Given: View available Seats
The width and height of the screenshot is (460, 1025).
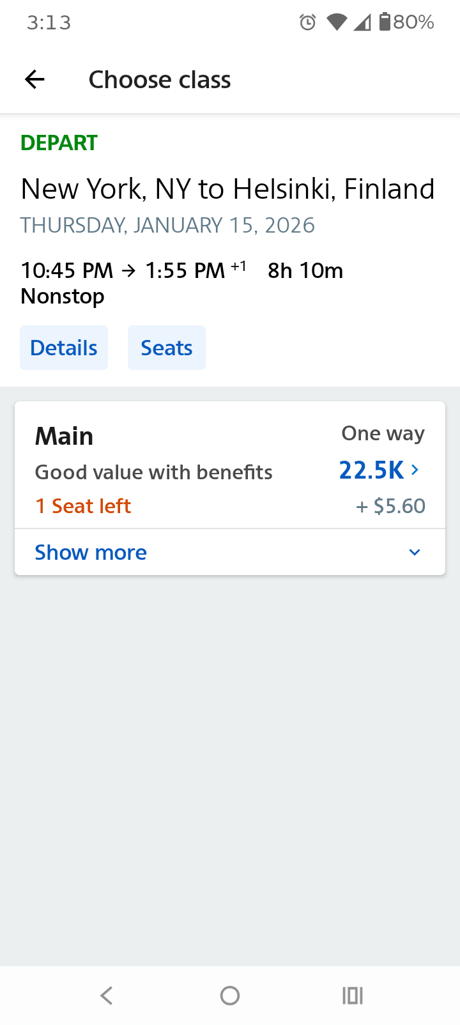Looking at the screenshot, I should pyautogui.click(x=166, y=347).
